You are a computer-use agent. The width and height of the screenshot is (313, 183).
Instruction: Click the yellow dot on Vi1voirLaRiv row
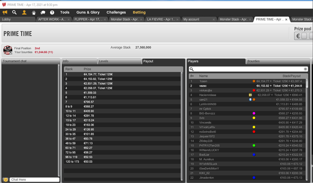pos(254,127)
